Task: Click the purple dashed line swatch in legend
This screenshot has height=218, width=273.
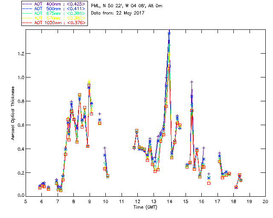Action: pos(27,4)
